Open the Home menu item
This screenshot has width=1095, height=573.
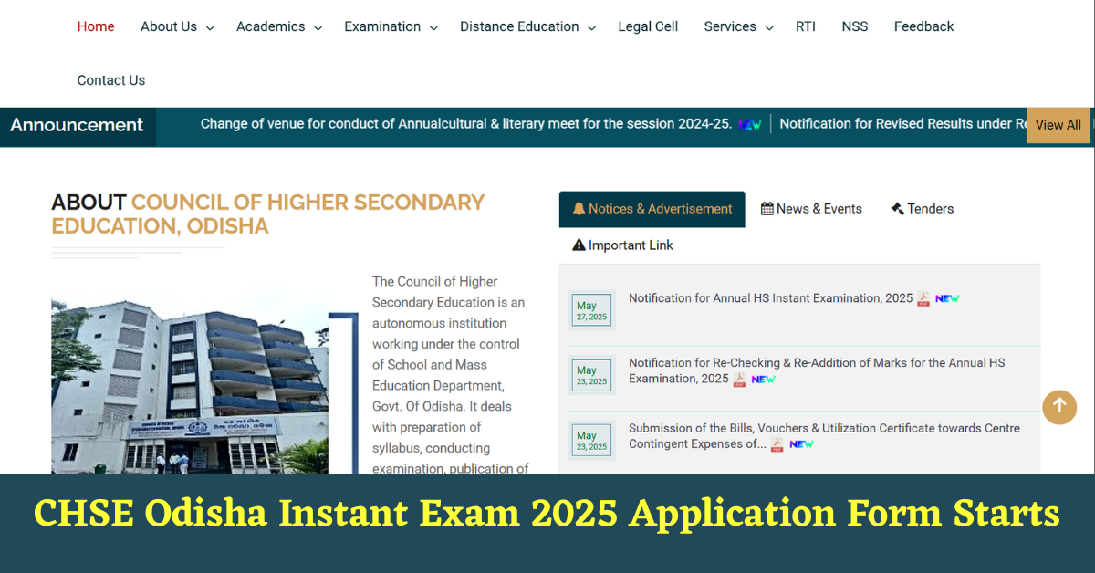click(x=96, y=26)
